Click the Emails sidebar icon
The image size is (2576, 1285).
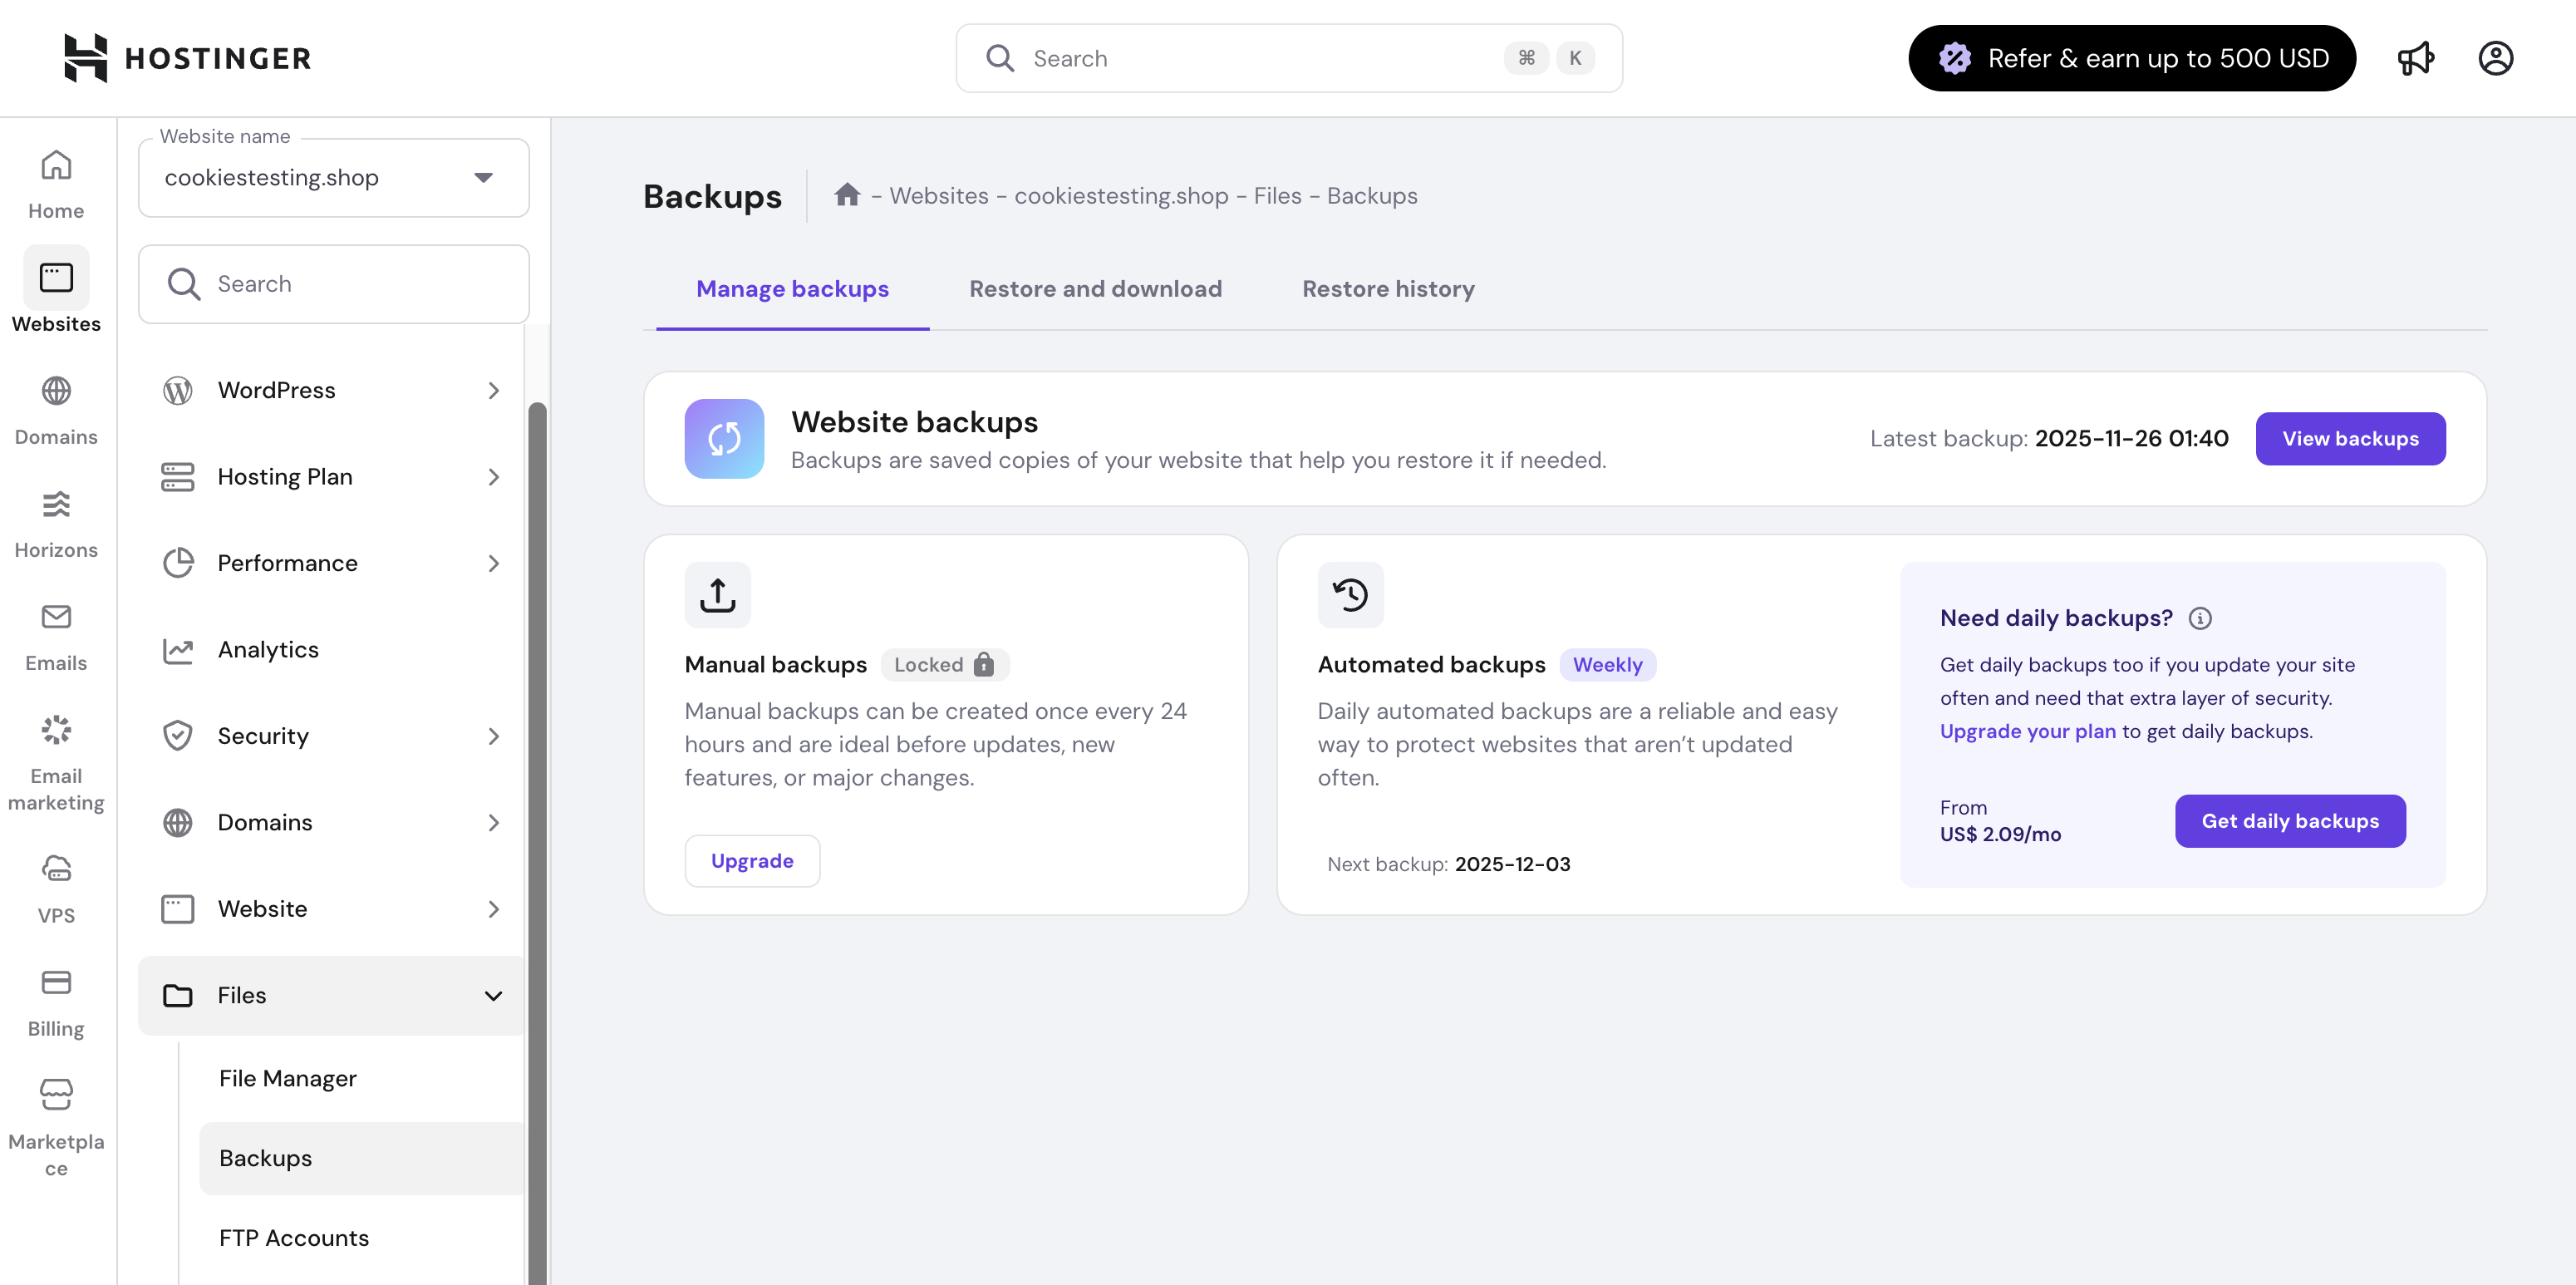56,630
